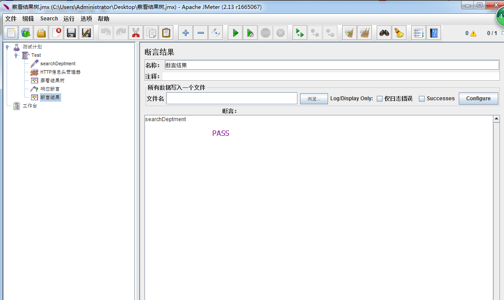Toggle the Successes checkbox

[422, 99]
